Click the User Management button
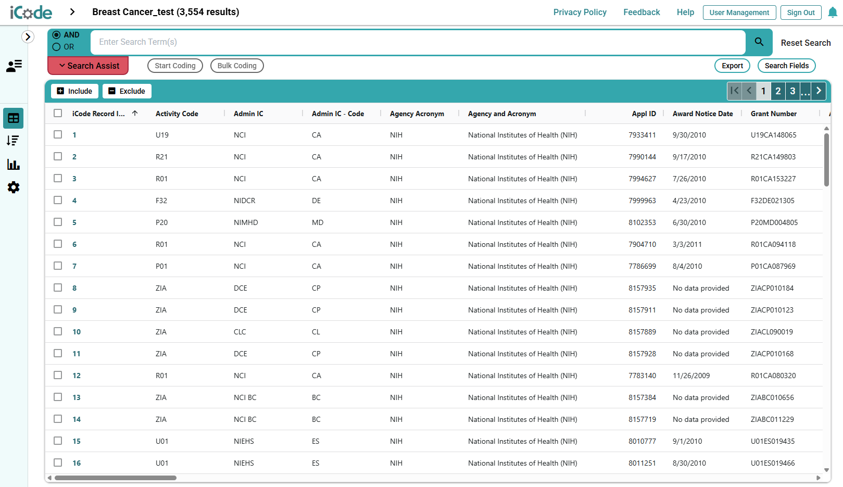Screen dimensions: 843x487 739,13
